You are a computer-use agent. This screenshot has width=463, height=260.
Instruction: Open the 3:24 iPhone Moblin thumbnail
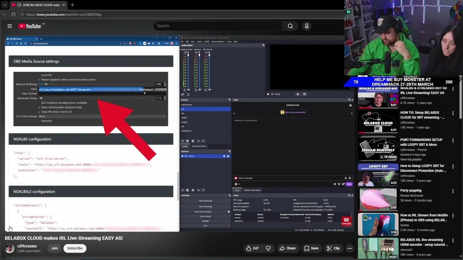coord(378,224)
